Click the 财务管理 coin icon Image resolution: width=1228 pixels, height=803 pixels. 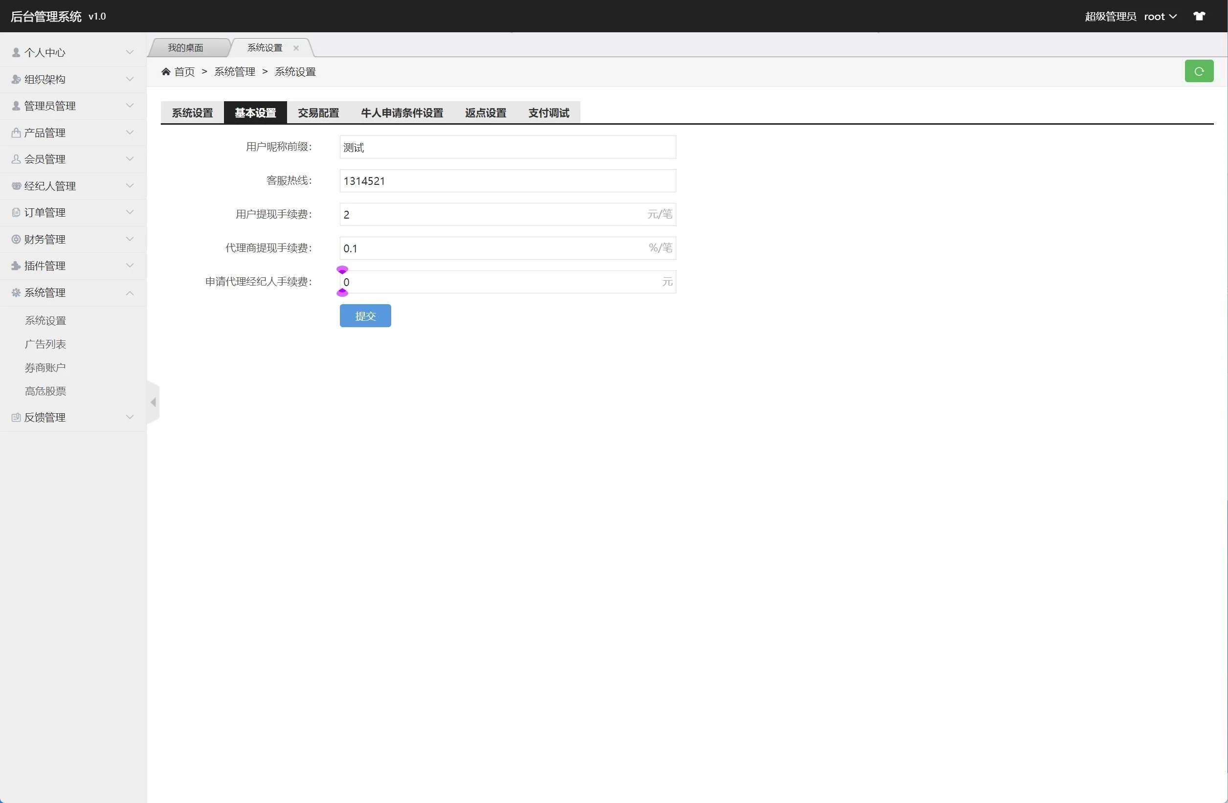[16, 239]
